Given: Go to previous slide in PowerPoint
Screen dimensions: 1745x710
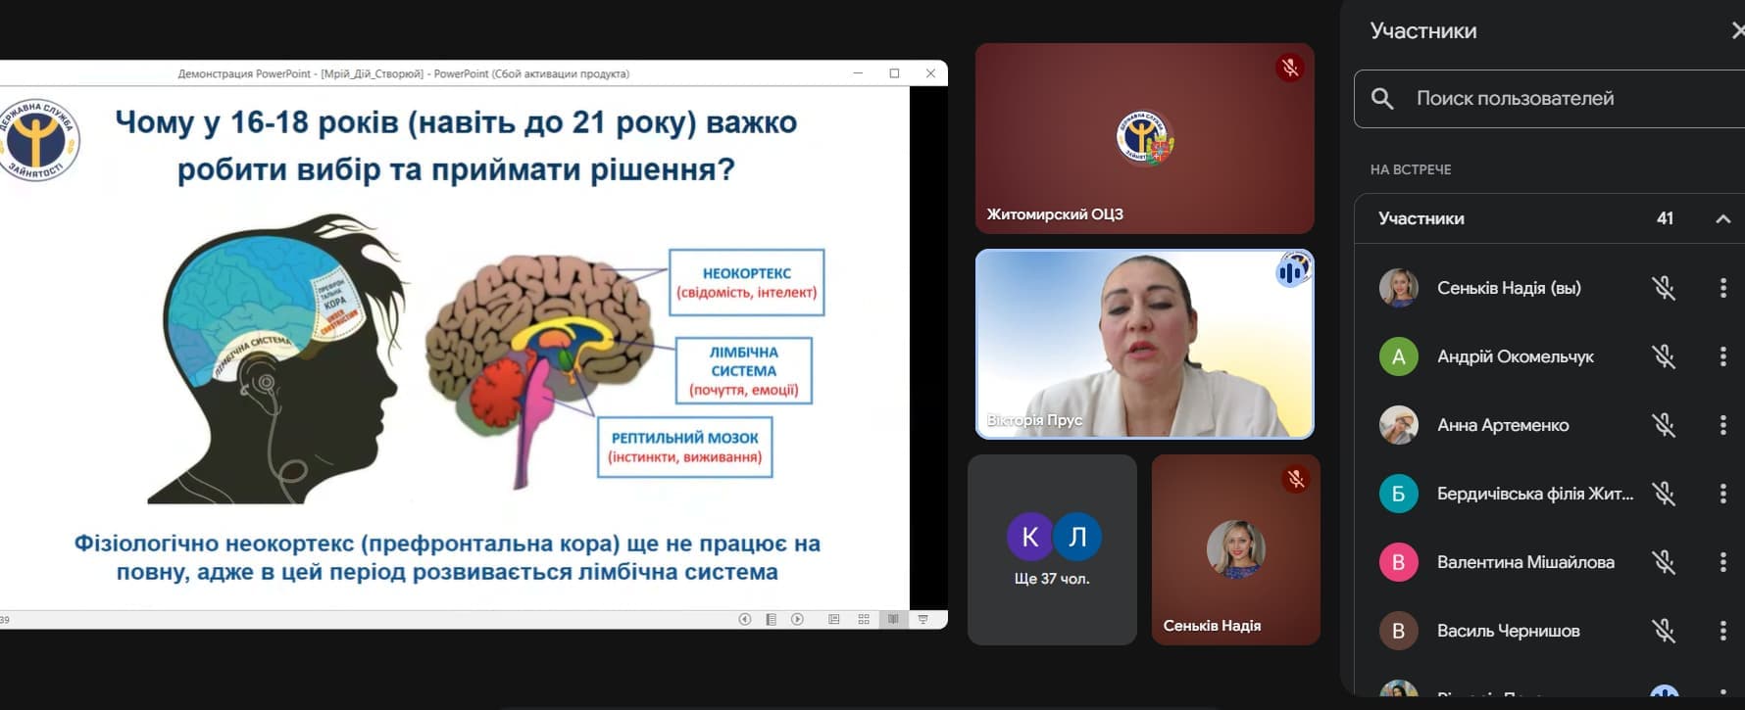Looking at the screenshot, I should pyautogui.click(x=745, y=619).
